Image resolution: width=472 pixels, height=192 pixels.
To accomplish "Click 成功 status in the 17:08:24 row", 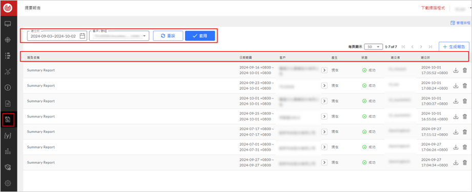I will coord(369,85).
